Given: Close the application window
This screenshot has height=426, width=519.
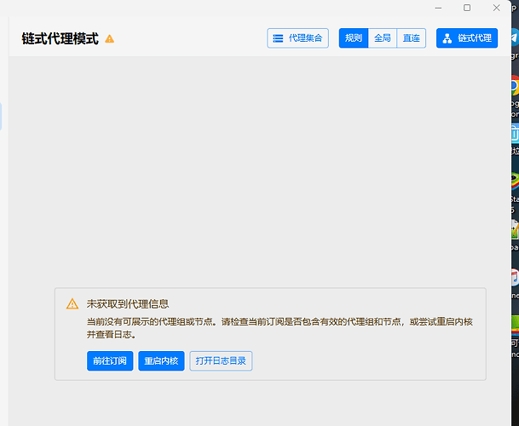Looking at the screenshot, I should tap(496, 8).
